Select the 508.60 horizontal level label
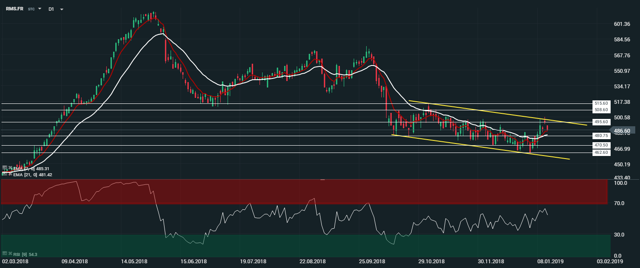 [601, 110]
